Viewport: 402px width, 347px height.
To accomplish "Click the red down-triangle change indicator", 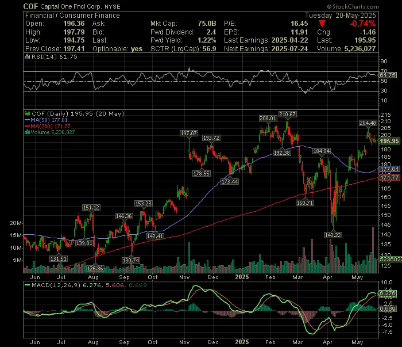I will point(322,24).
